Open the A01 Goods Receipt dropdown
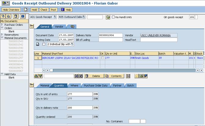 pyautogui.click(x=42, y=17)
